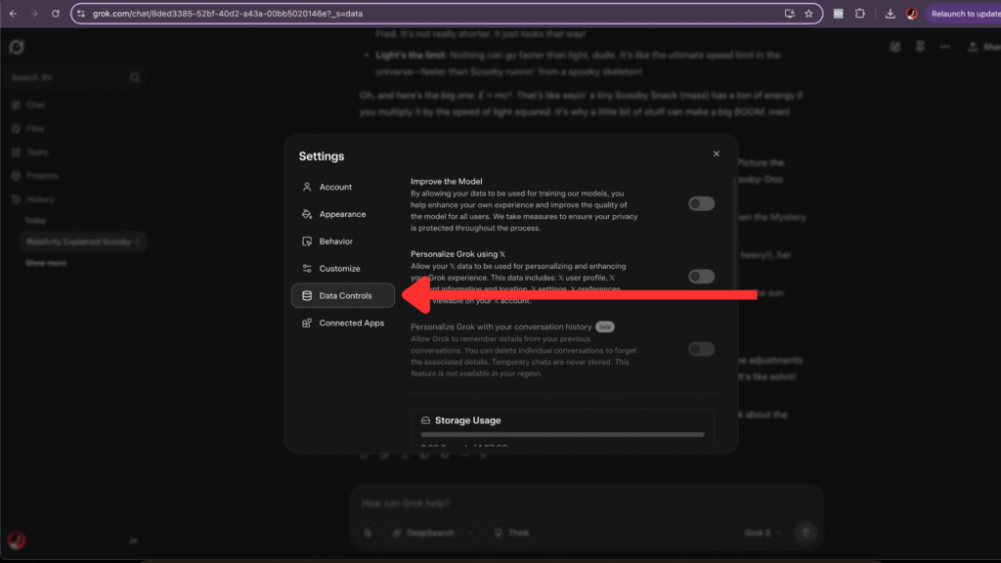The image size is (1001, 563).
Task: Click the browser address bar URL
Action: tap(227, 14)
